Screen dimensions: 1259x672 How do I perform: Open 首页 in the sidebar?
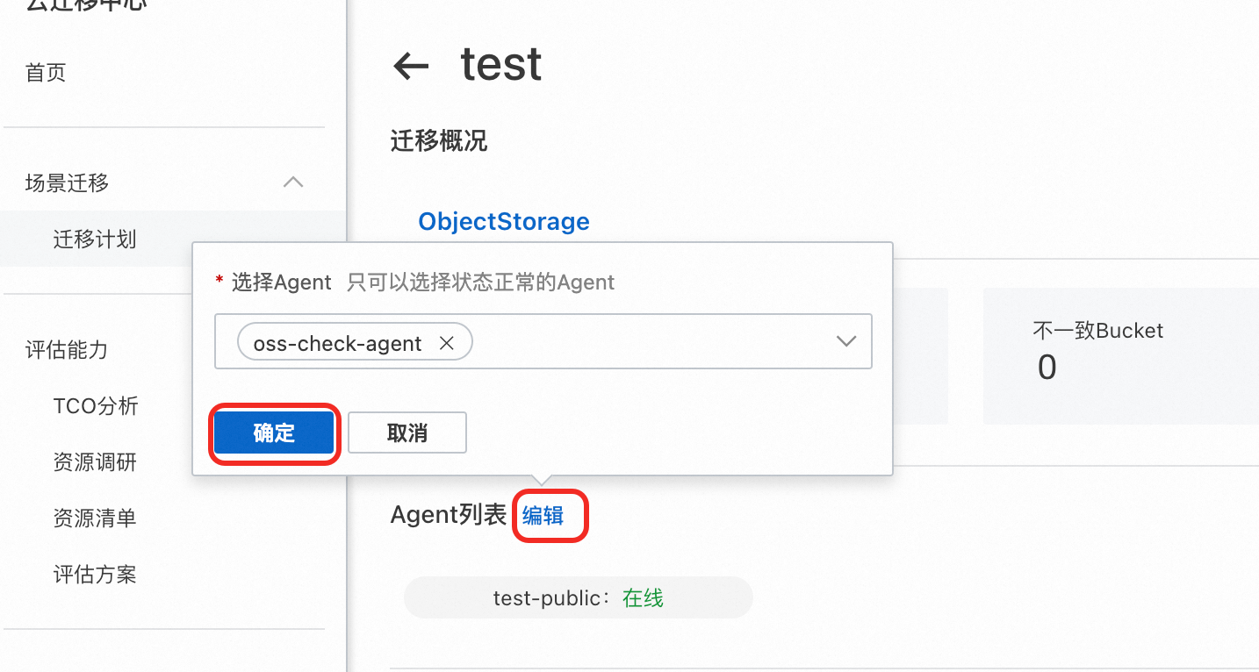click(46, 72)
